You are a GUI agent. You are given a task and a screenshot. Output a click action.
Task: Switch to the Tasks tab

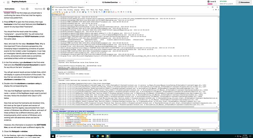point(24,9)
